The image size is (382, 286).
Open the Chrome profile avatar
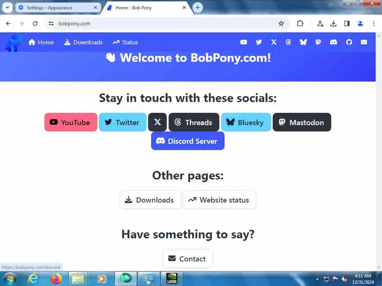[360, 23]
